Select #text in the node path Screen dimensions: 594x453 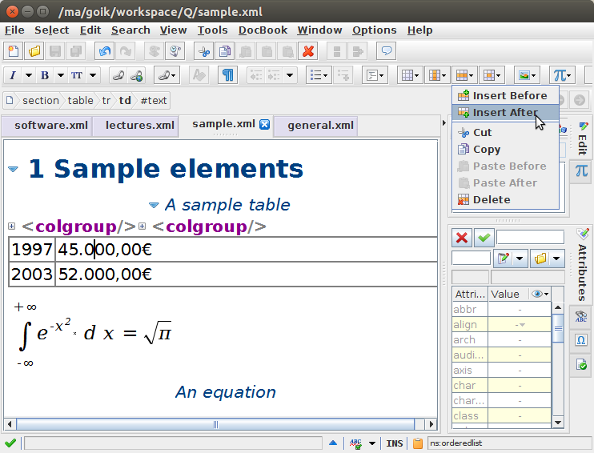coord(154,100)
